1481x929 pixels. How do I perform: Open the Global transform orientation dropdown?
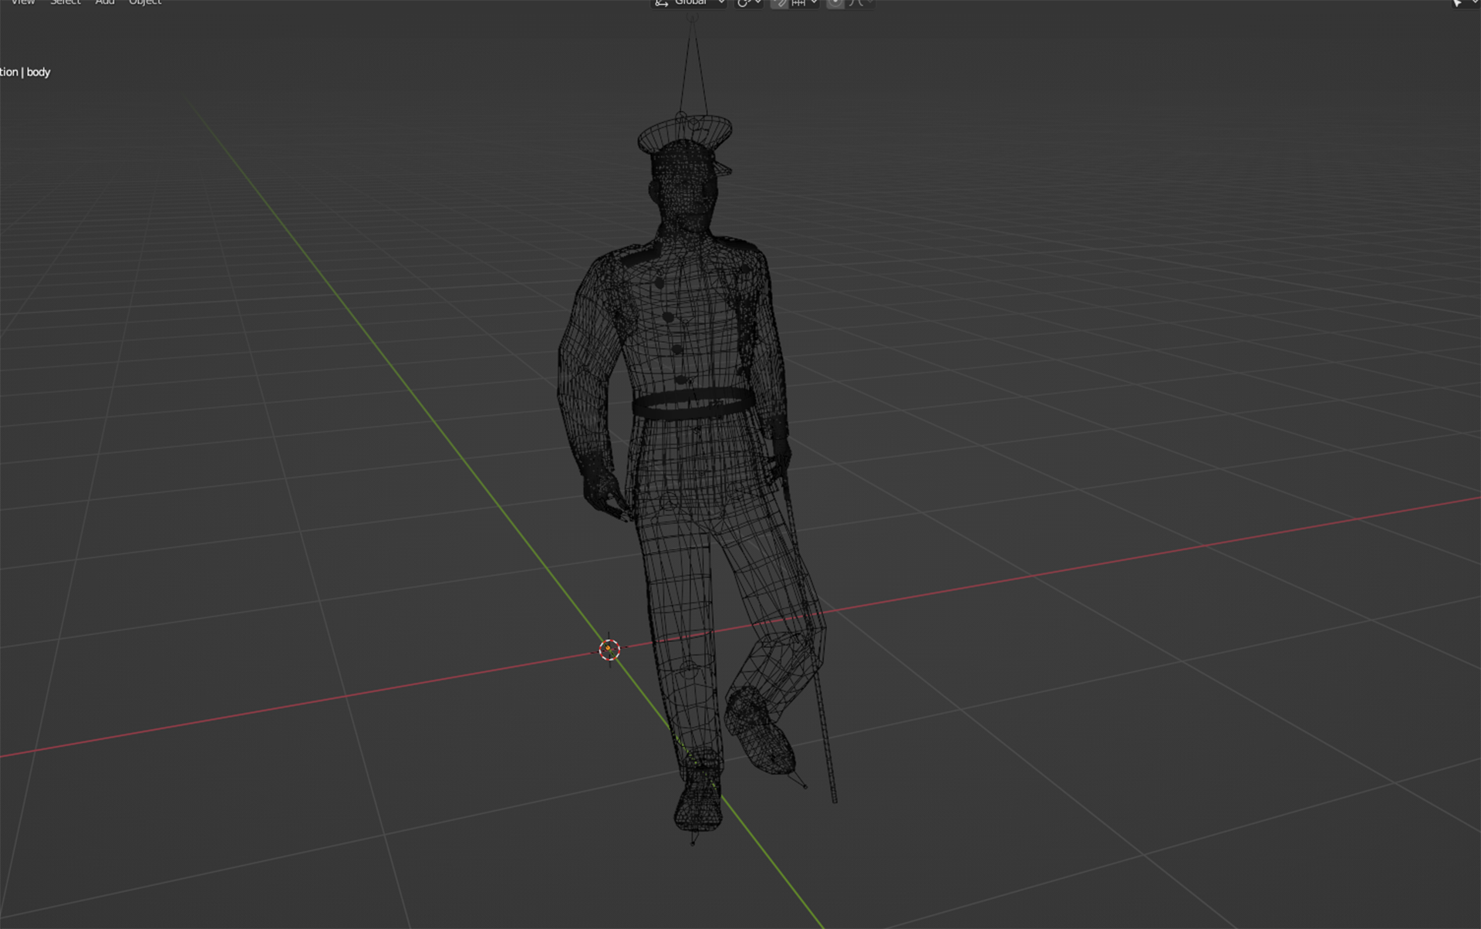click(x=689, y=3)
